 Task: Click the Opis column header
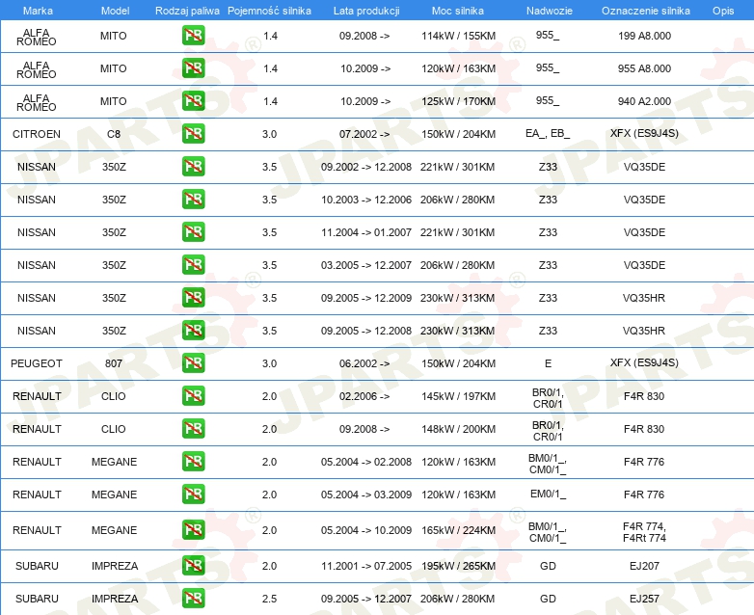click(723, 11)
